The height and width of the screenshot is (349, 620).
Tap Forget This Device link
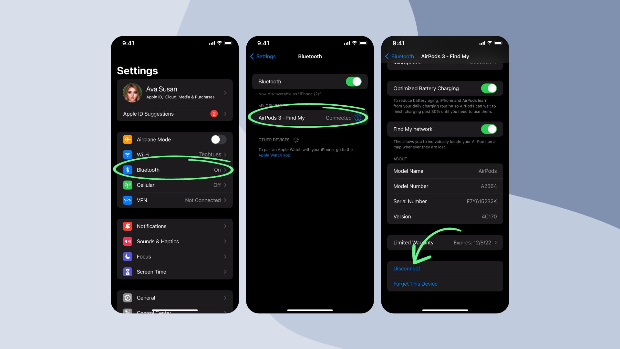pos(415,283)
